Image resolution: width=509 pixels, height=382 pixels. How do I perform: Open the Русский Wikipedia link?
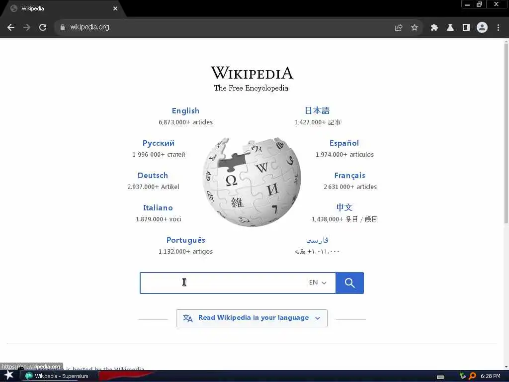(159, 143)
